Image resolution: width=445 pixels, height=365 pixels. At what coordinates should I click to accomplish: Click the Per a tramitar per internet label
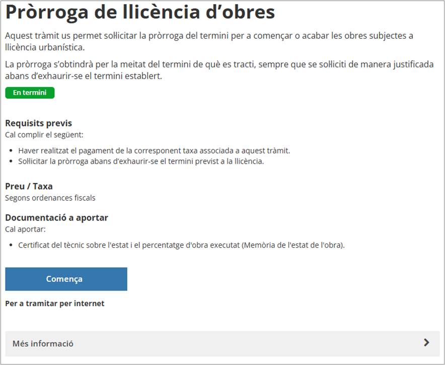55,304
